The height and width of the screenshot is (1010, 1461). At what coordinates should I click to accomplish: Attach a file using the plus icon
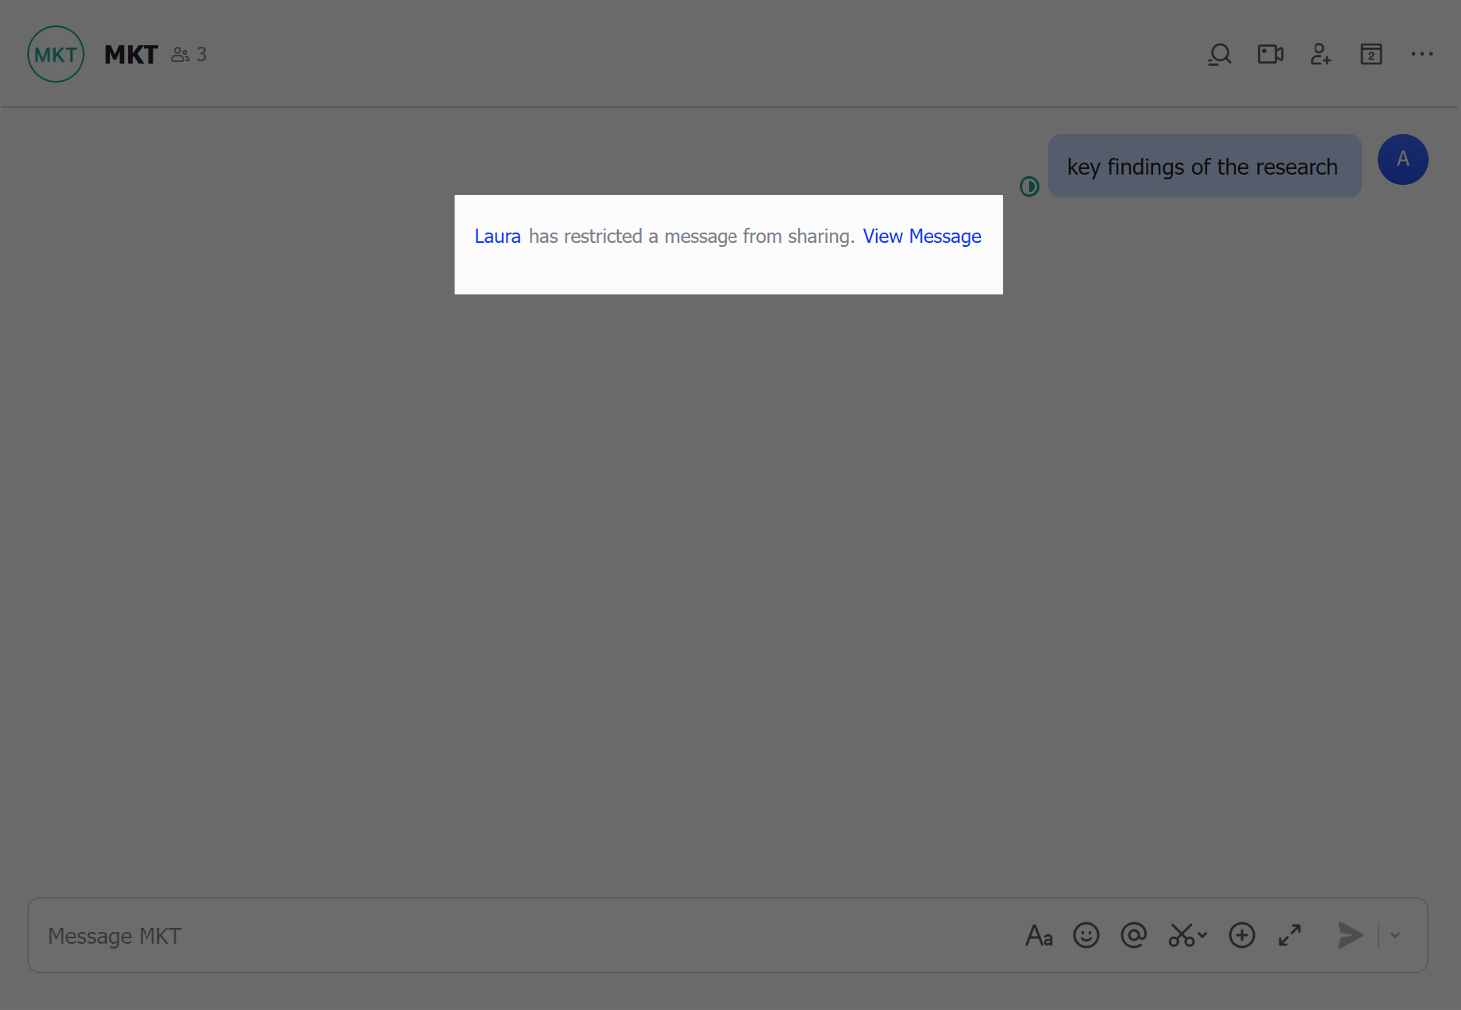pyautogui.click(x=1242, y=935)
